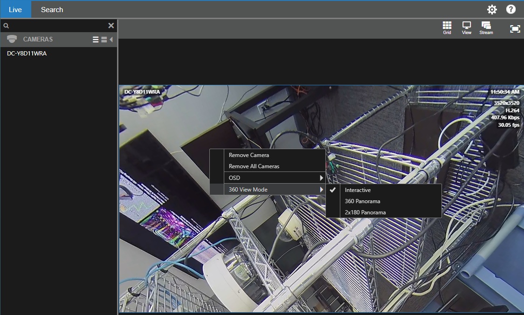The height and width of the screenshot is (315, 524).
Task: Switch to the Search tab
Action: pos(52,9)
